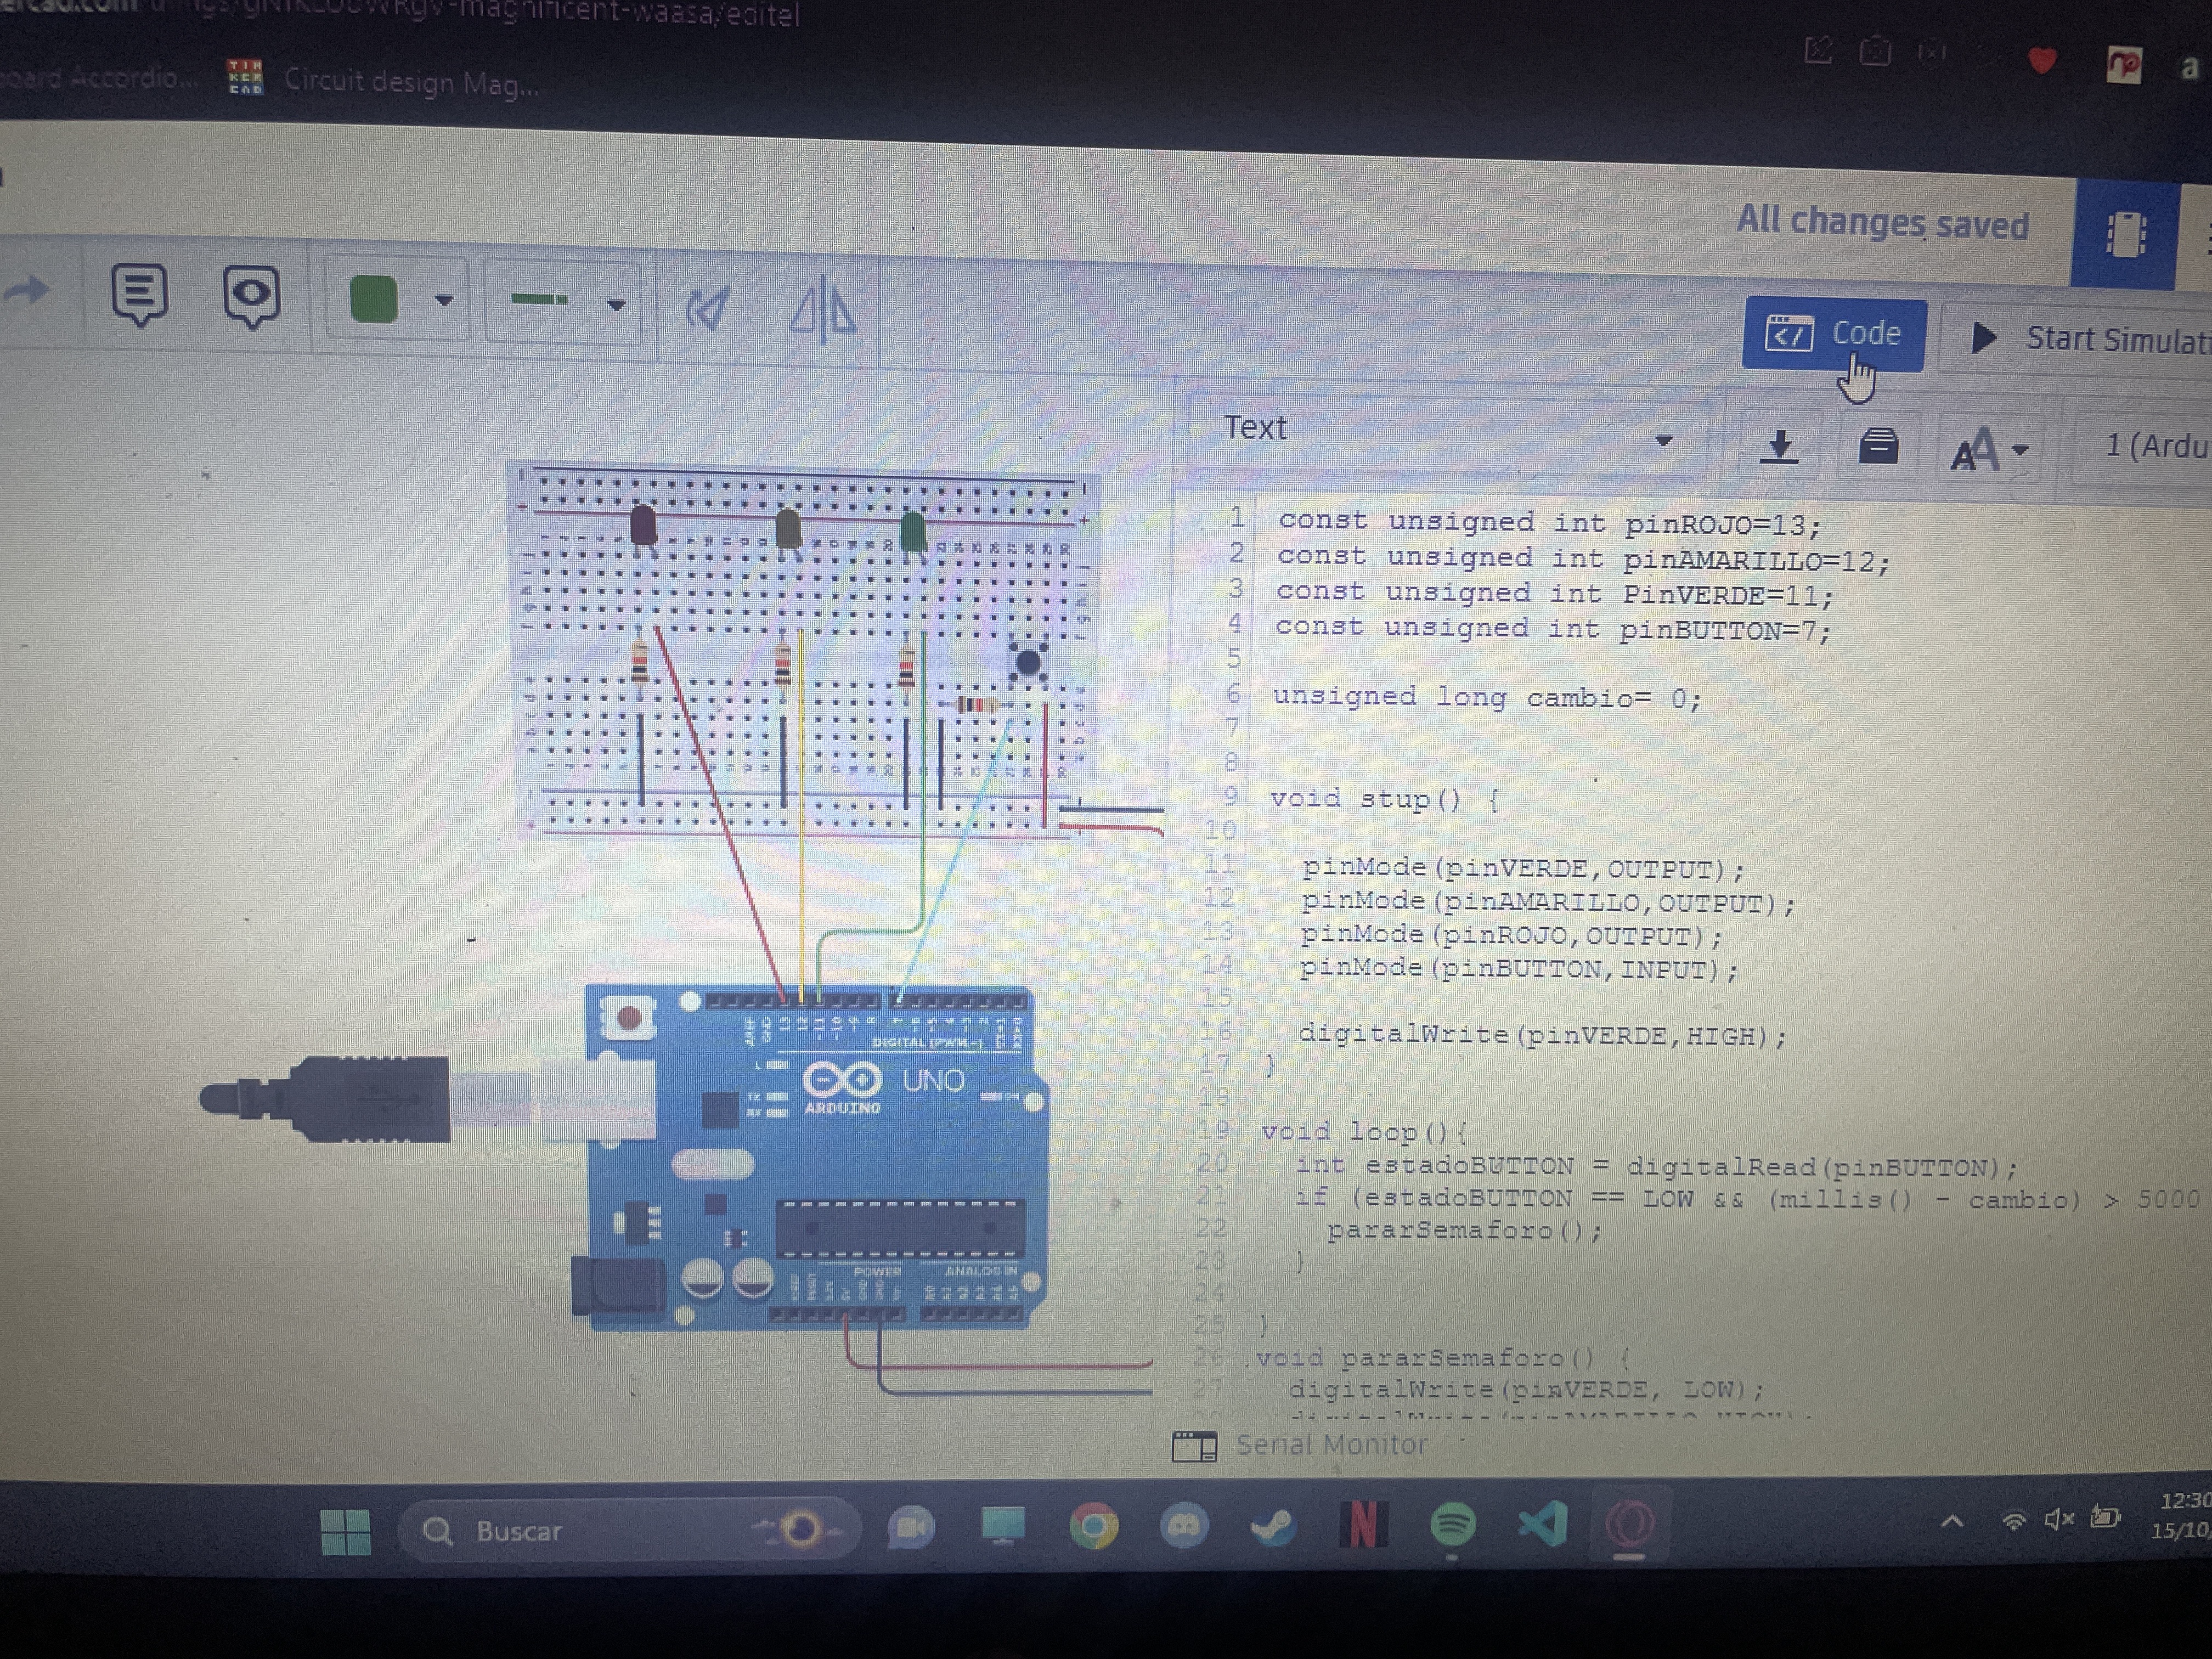Open the notes annotation tool

click(139, 294)
